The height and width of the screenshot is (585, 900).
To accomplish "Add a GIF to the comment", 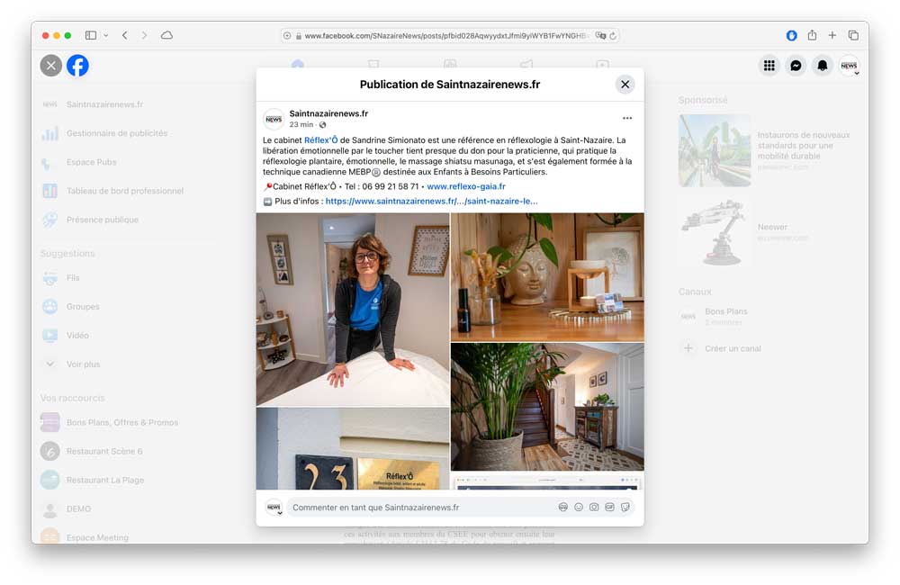I will (x=609, y=508).
